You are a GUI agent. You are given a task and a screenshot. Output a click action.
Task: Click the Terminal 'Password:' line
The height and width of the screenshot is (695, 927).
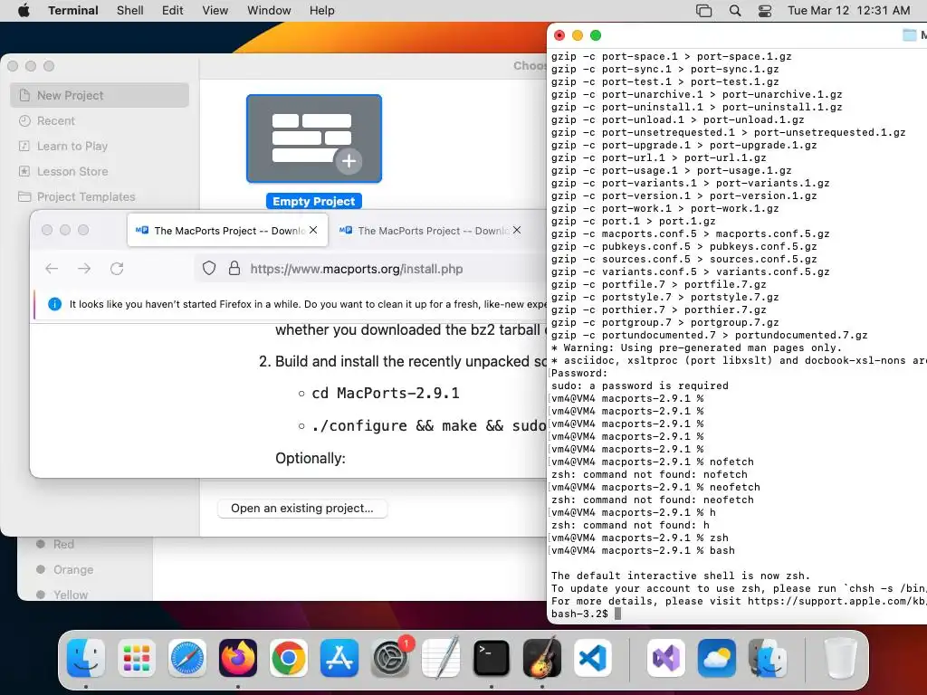coord(579,374)
